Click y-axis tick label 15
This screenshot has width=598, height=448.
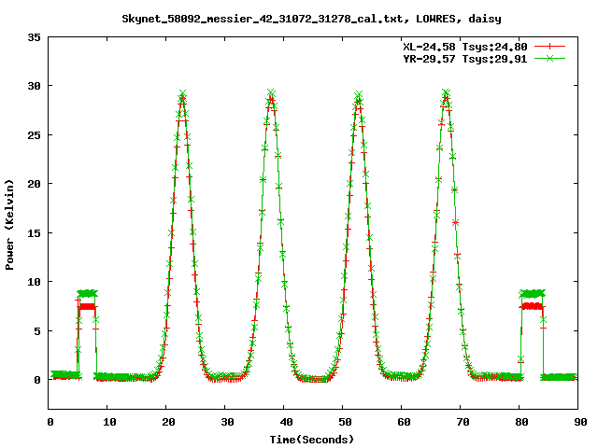35,233
